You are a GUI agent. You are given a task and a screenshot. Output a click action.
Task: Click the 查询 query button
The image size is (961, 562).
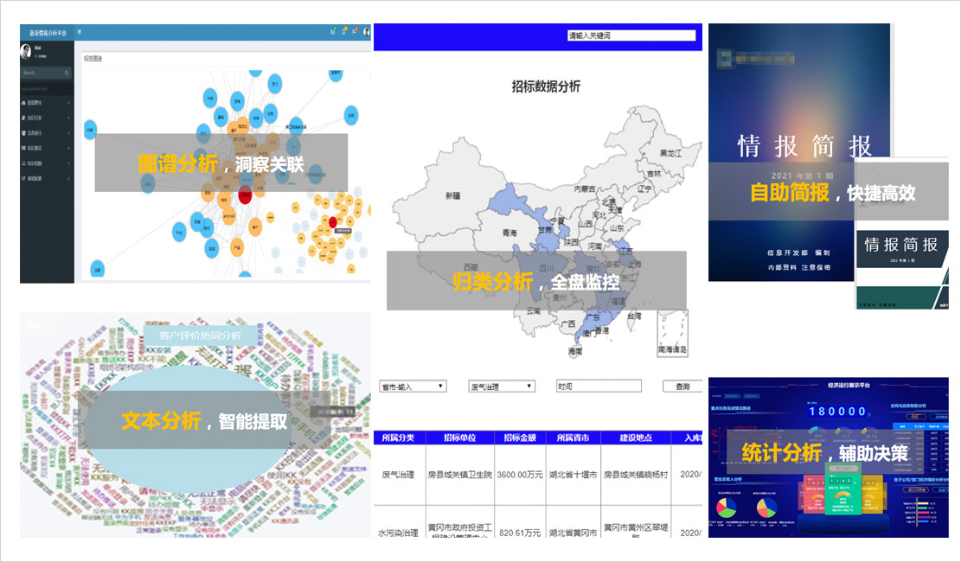pos(682,386)
